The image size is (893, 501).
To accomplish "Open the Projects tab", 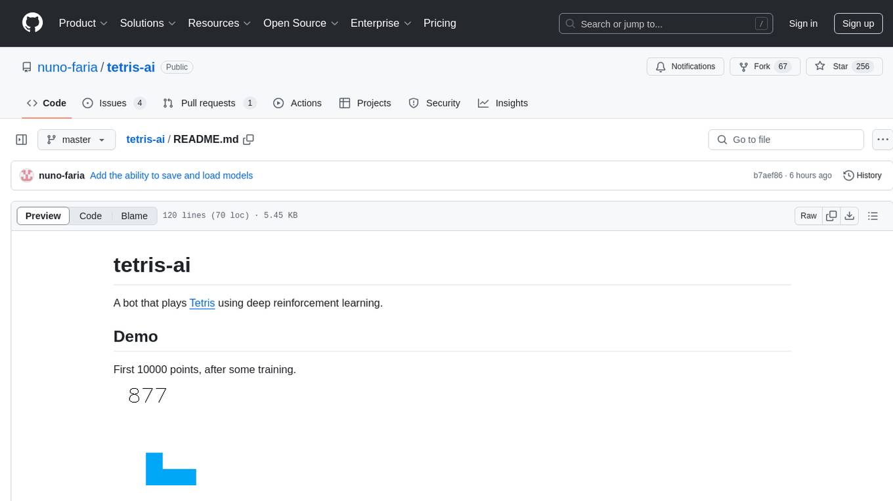I will click(365, 103).
